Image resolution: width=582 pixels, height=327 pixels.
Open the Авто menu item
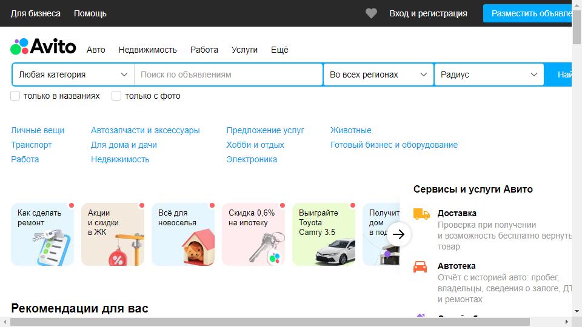point(96,50)
